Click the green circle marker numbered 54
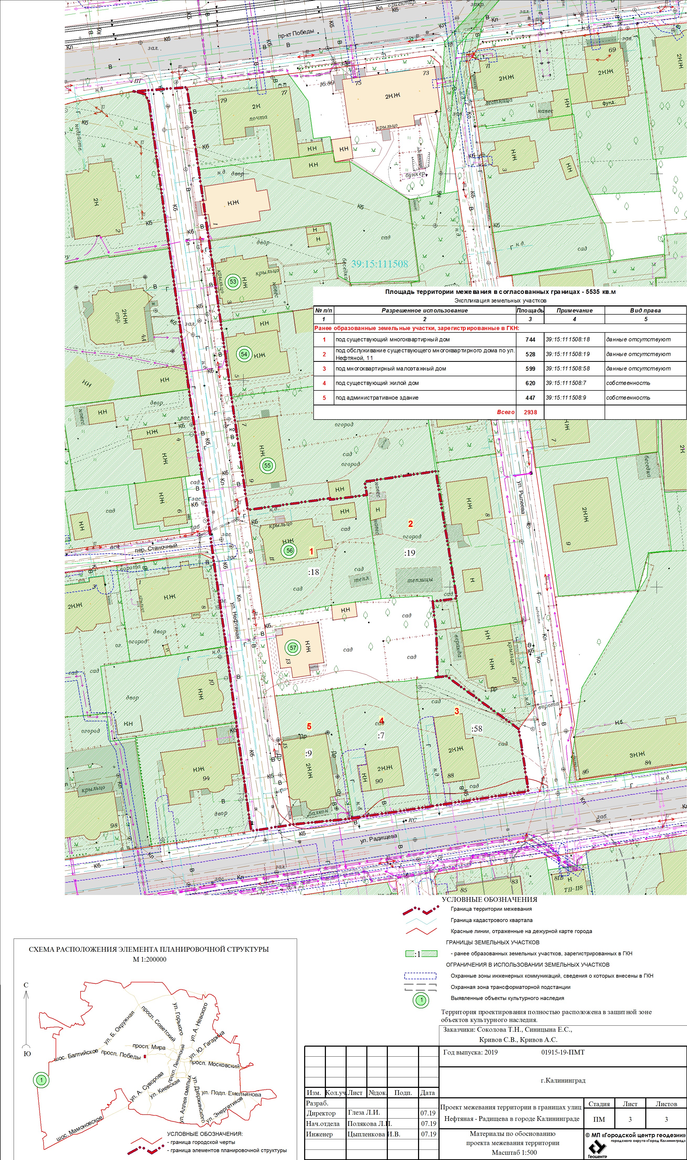Viewport: 687px width, 1160px height. point(244,354)
